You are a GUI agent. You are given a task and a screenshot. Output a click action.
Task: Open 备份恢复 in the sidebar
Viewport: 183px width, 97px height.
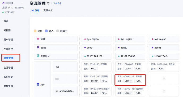[x=8, y=77]
